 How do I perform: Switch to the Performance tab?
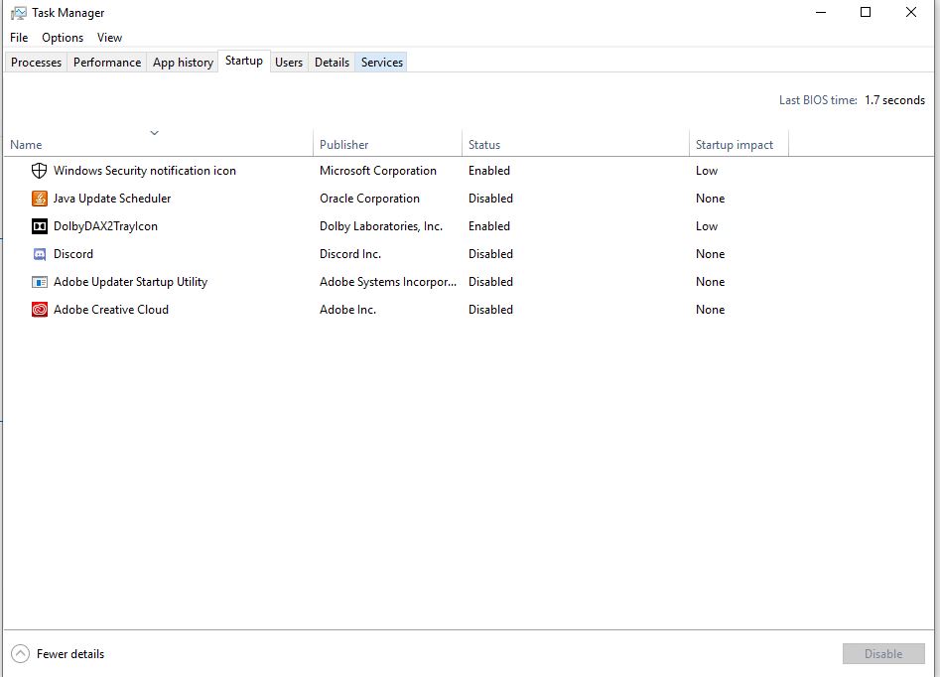pyautogui.click(x=107, y=63)
